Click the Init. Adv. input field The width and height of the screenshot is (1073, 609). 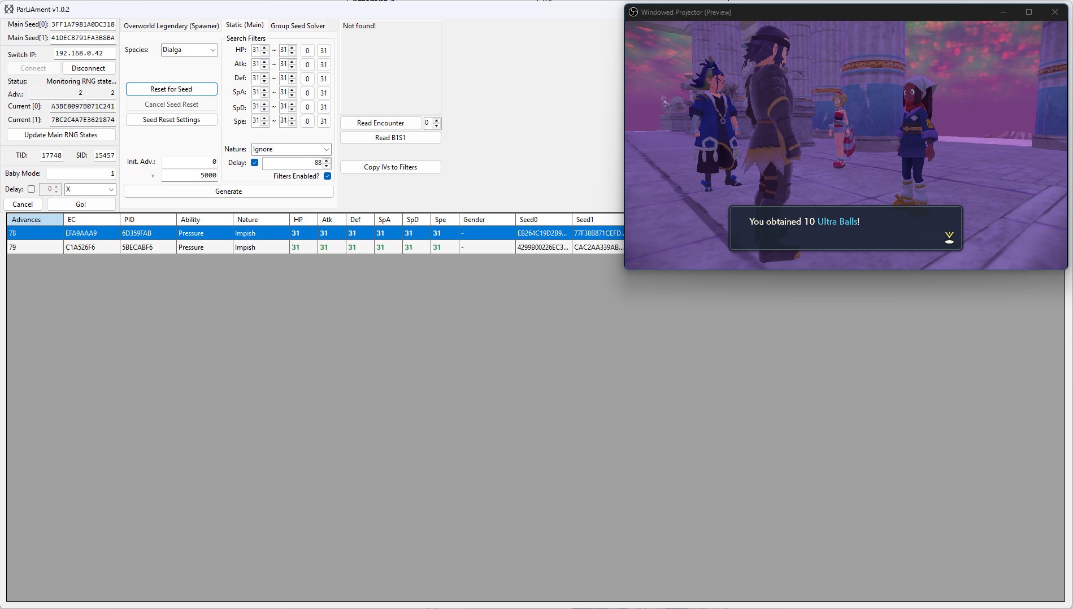click(189, 162)
